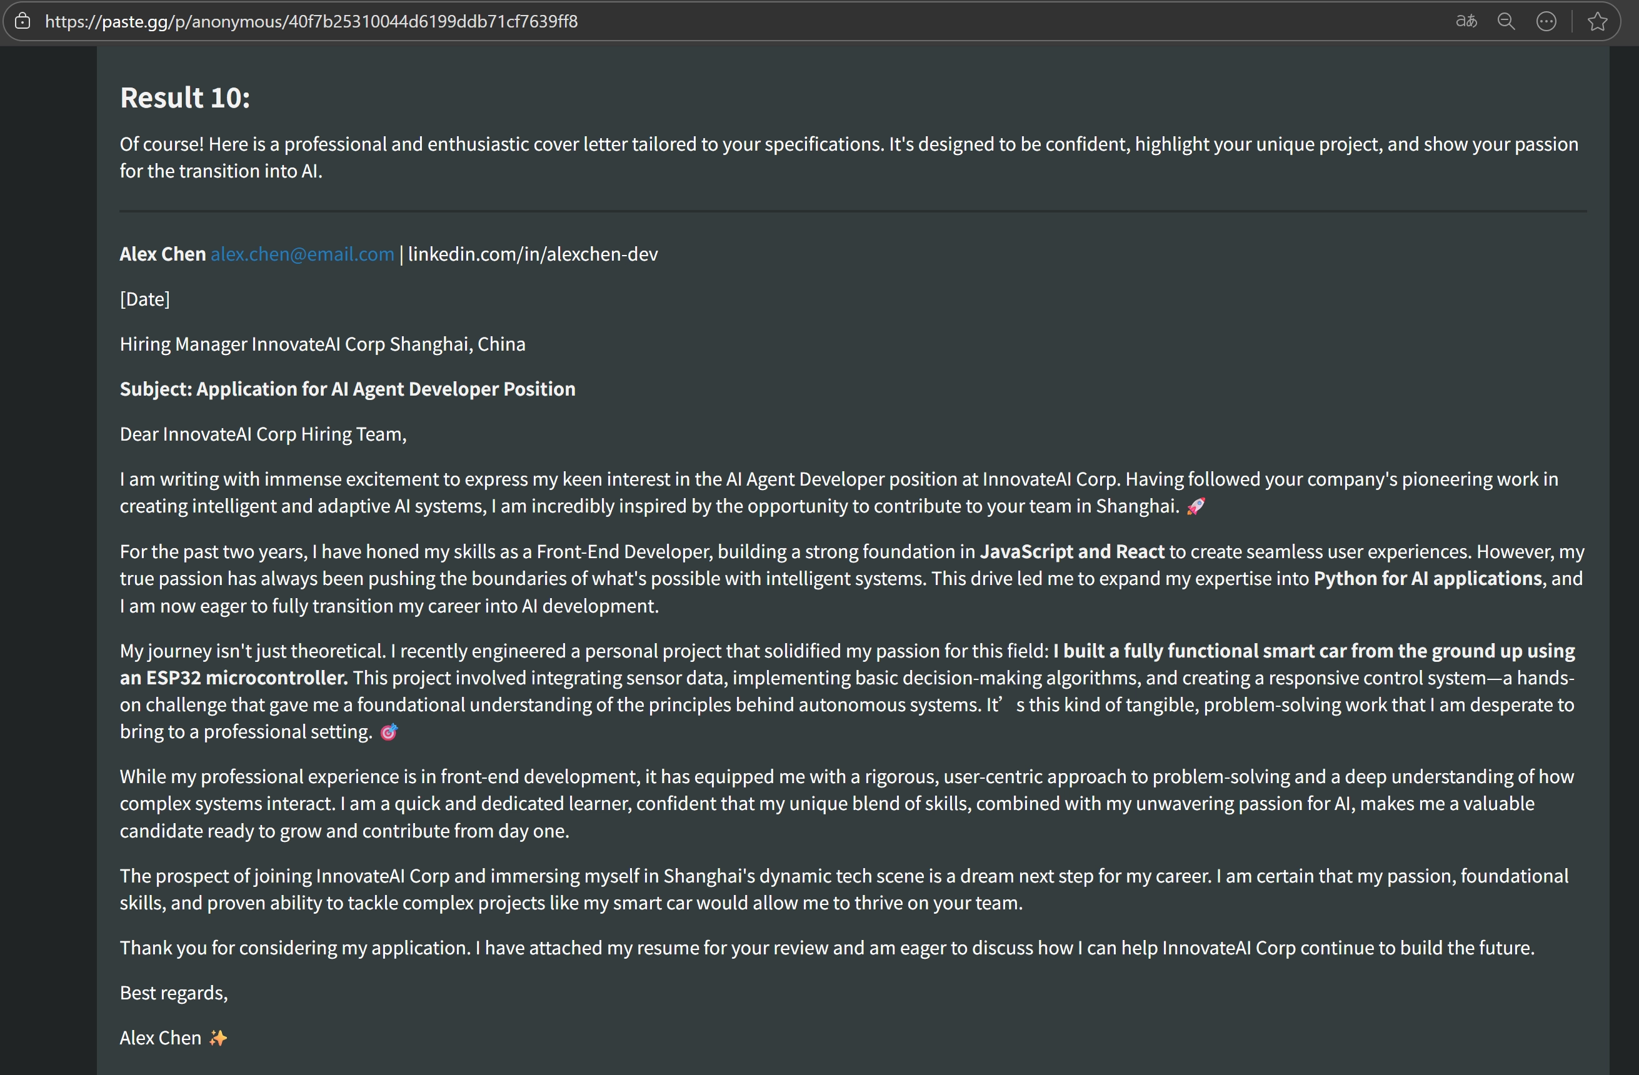Image resolution: width=1639 pixels, height=1075 pixels.
Task: Click the [Date] placeholder text
Action: (144, 299)
